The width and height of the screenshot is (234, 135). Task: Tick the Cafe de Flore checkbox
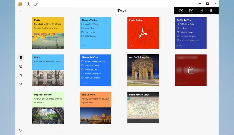coord(177,32)
